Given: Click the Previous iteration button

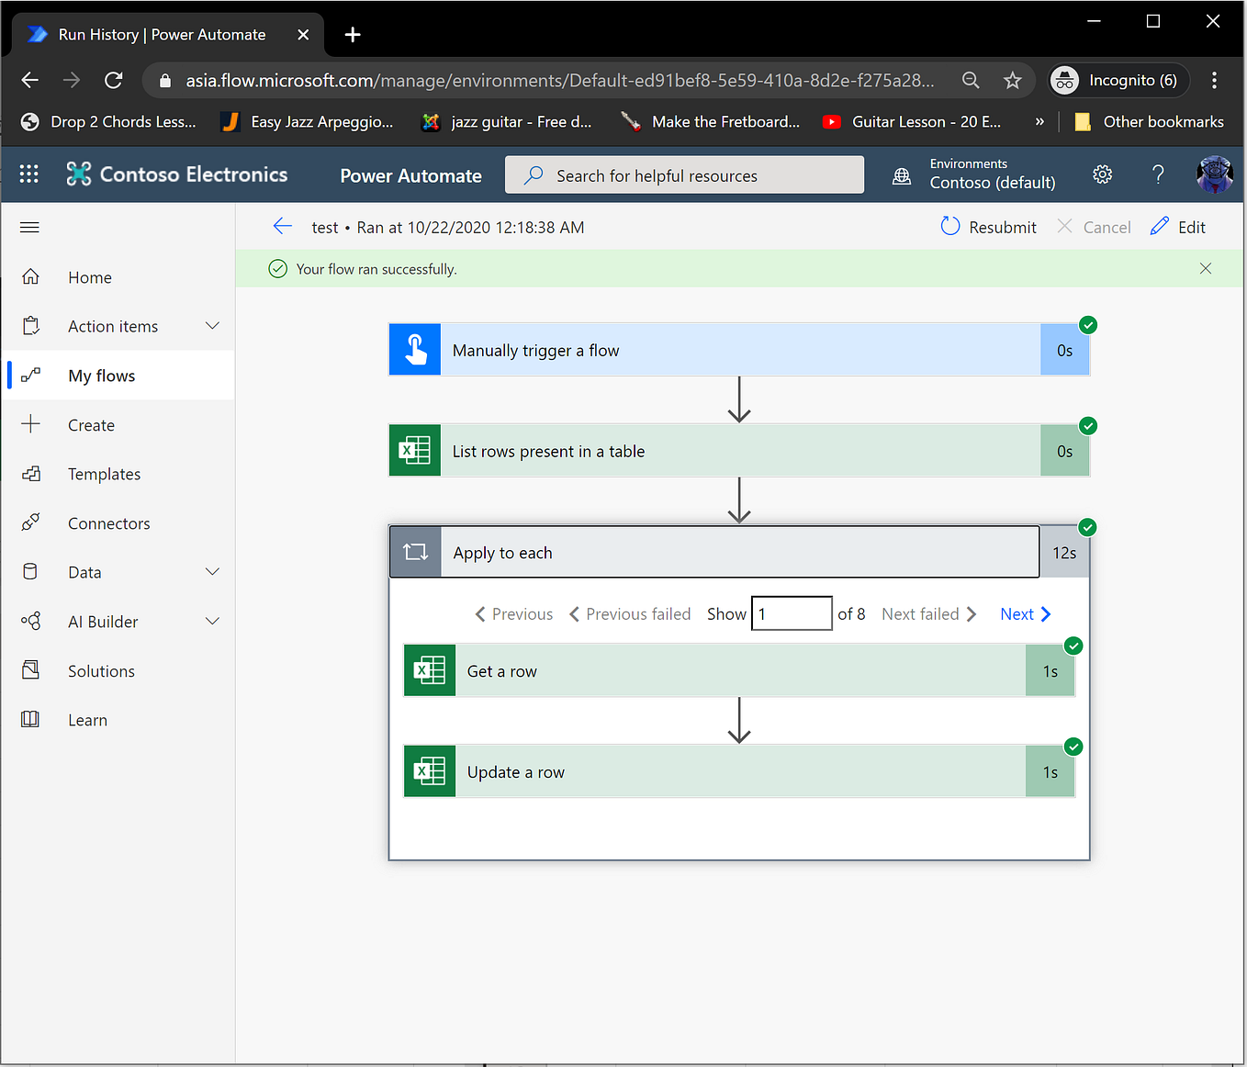Looking at the screenshot, I should 513,614.
